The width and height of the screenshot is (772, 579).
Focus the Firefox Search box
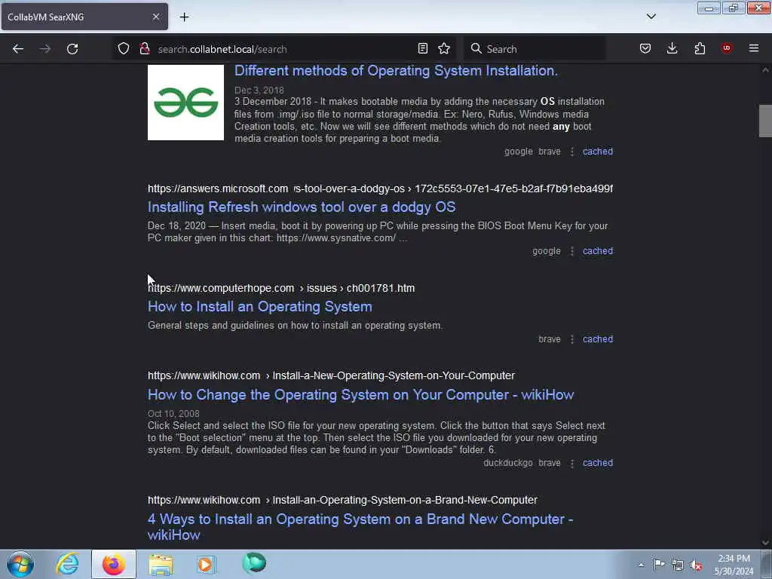[x=535, y=49]
